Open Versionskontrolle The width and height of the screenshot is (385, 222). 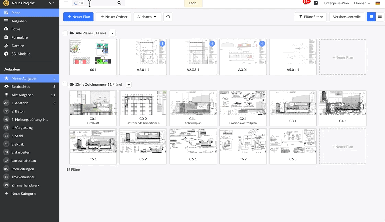point(347,17)
